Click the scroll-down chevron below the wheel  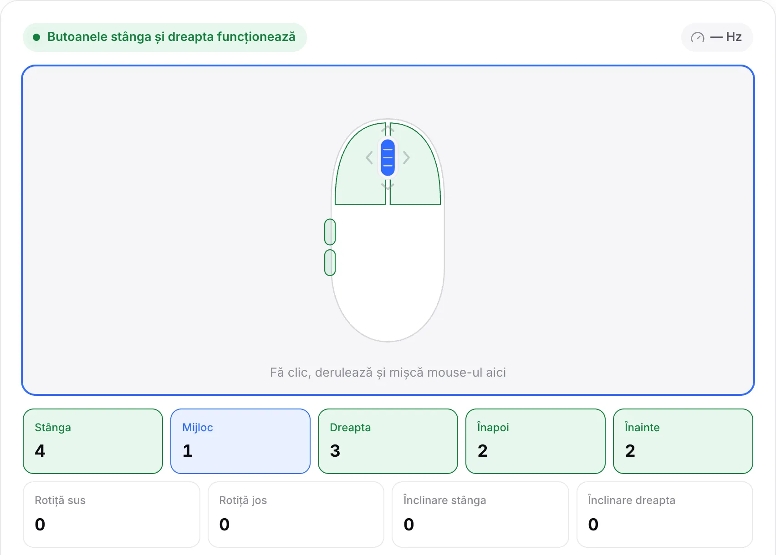click(388, 186)
